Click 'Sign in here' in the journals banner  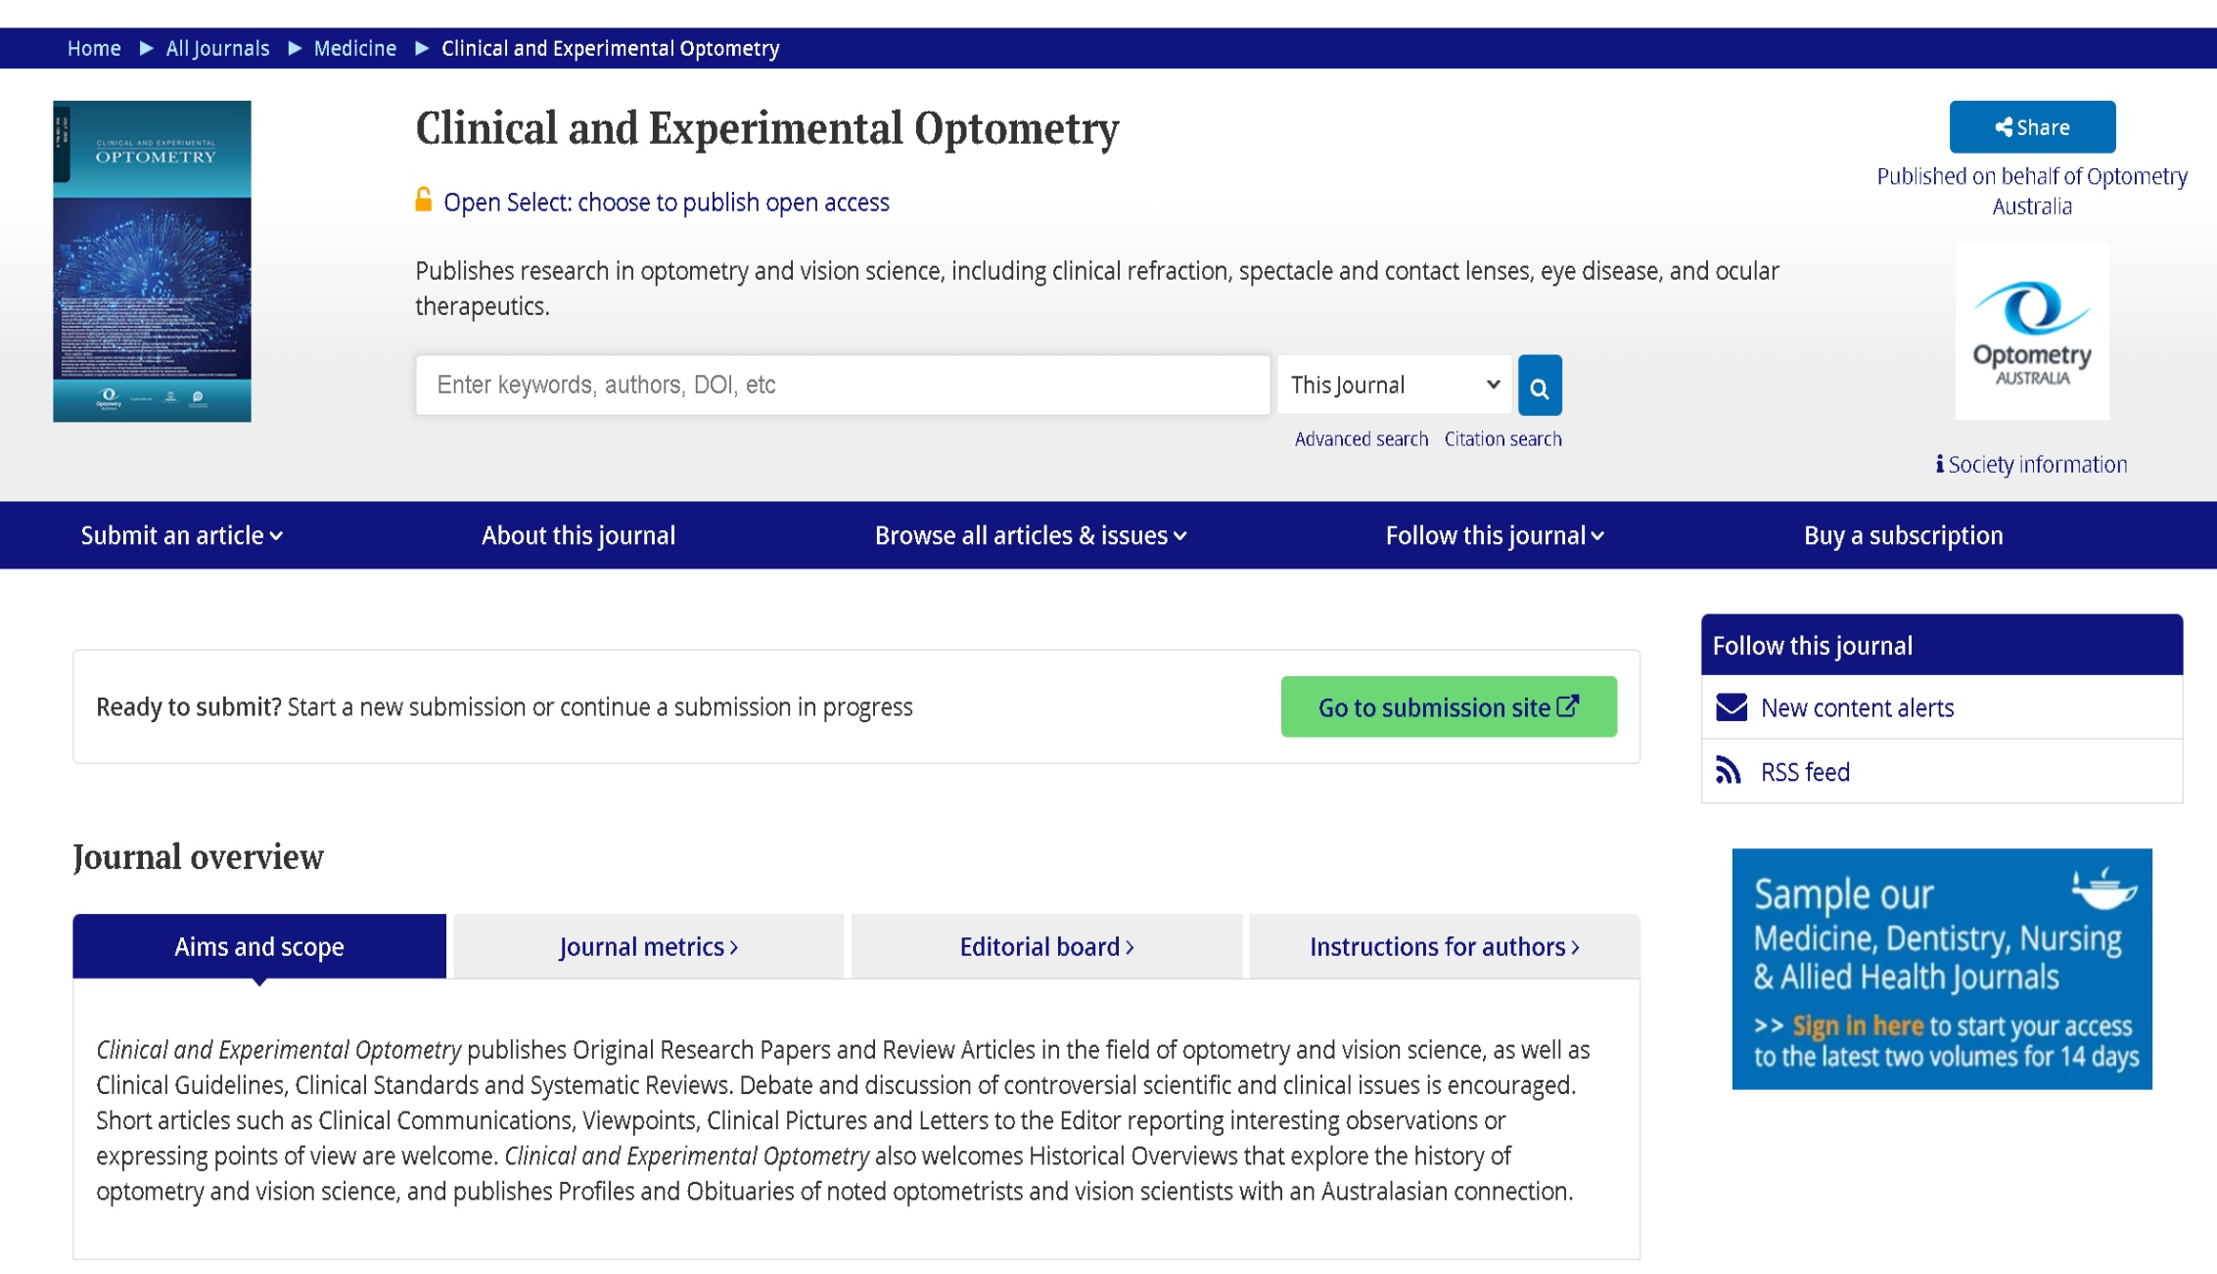point(1858,1025)
